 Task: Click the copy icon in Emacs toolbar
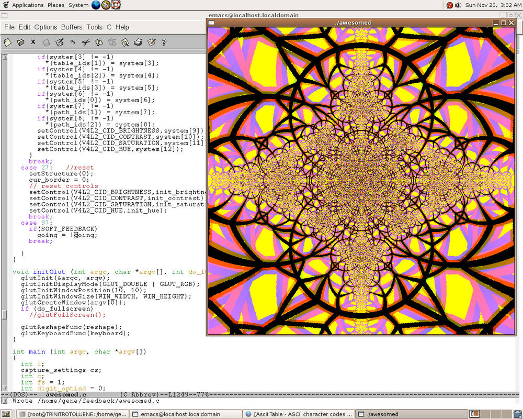tap(99, 42)
